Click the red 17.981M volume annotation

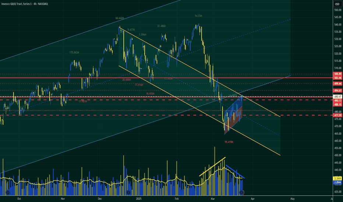[x=83, y=101]
